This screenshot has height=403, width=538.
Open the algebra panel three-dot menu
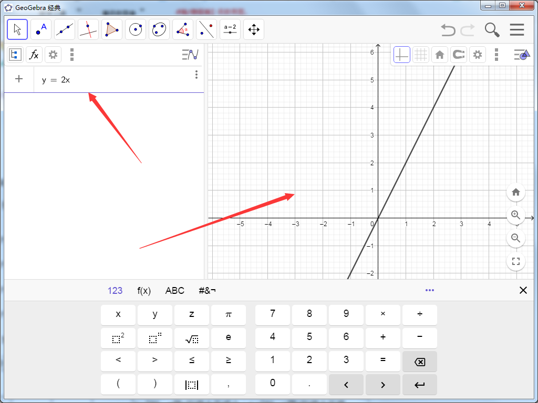click(72, 54)
